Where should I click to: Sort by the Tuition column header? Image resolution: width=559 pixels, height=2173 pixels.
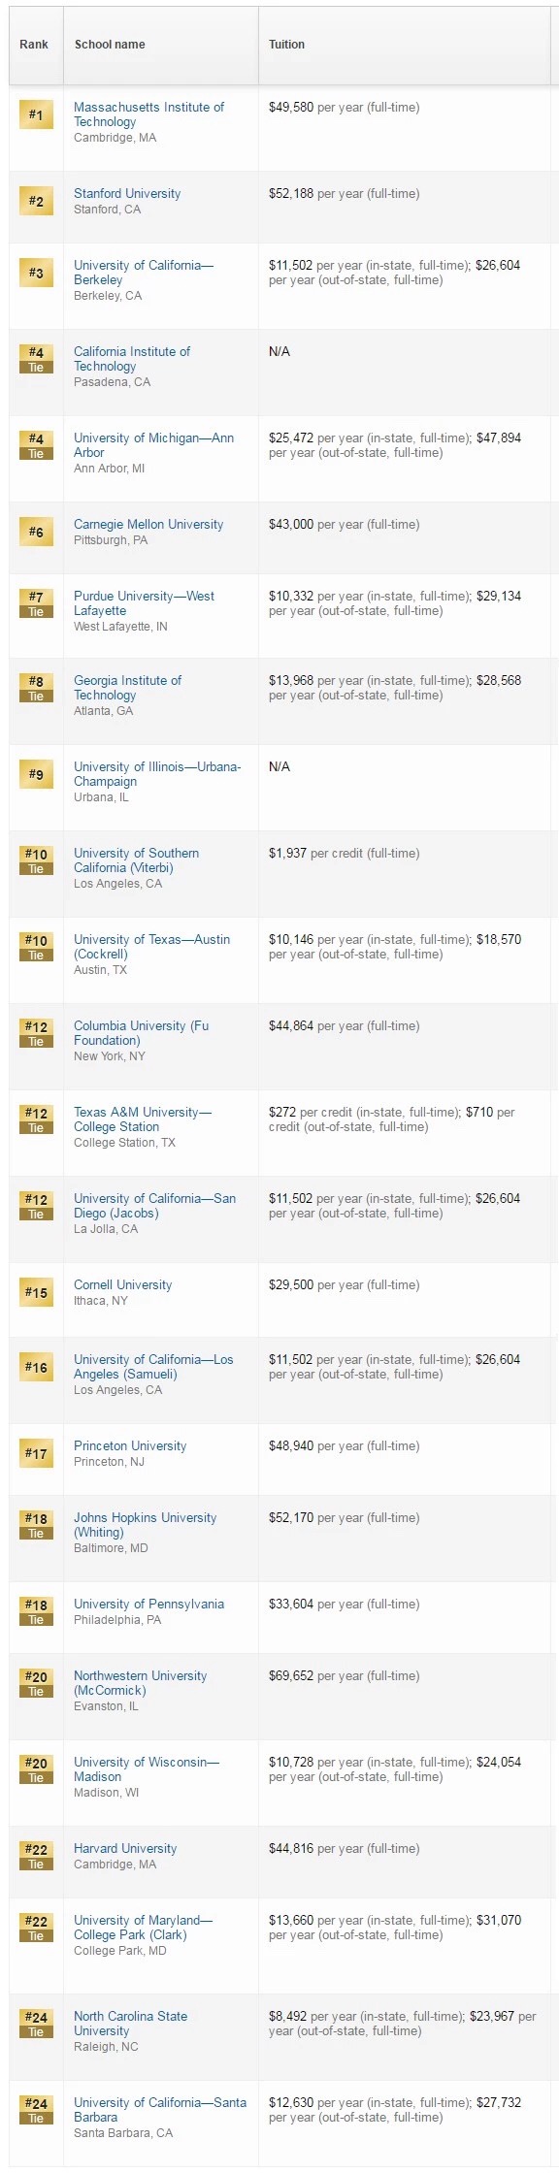pyautogui.click(x=286, y=45)
